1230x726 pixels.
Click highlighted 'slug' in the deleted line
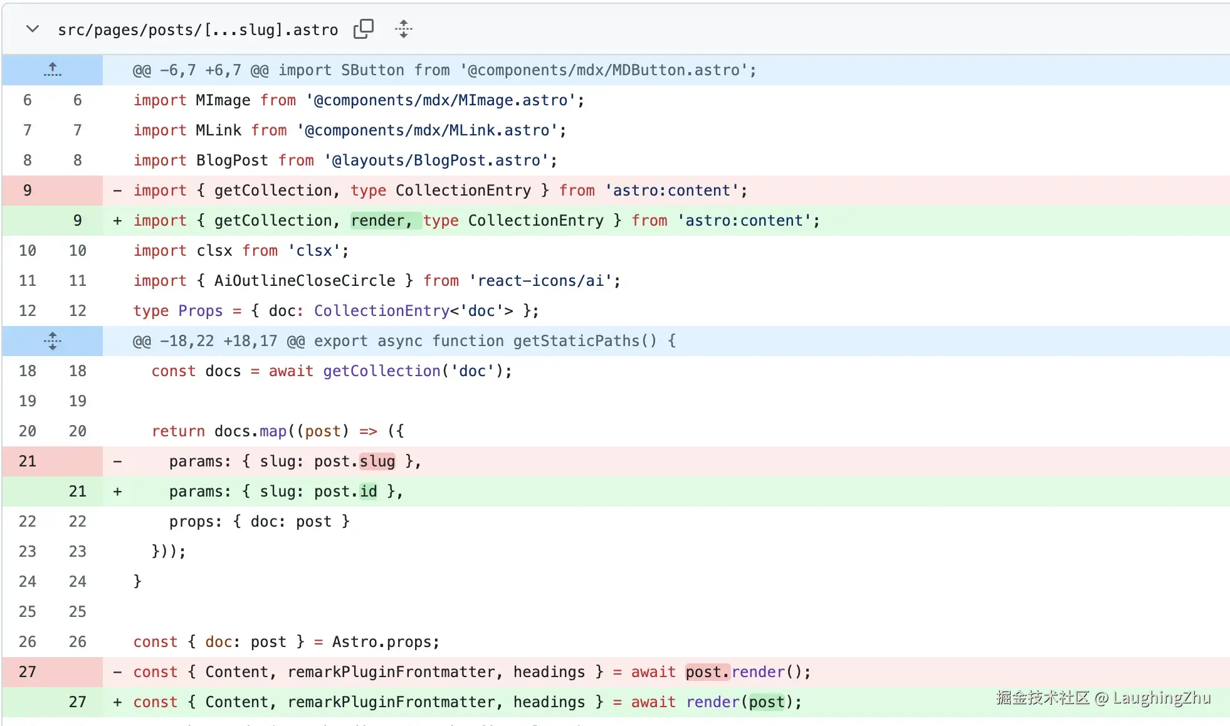click(x=377, y=461)
